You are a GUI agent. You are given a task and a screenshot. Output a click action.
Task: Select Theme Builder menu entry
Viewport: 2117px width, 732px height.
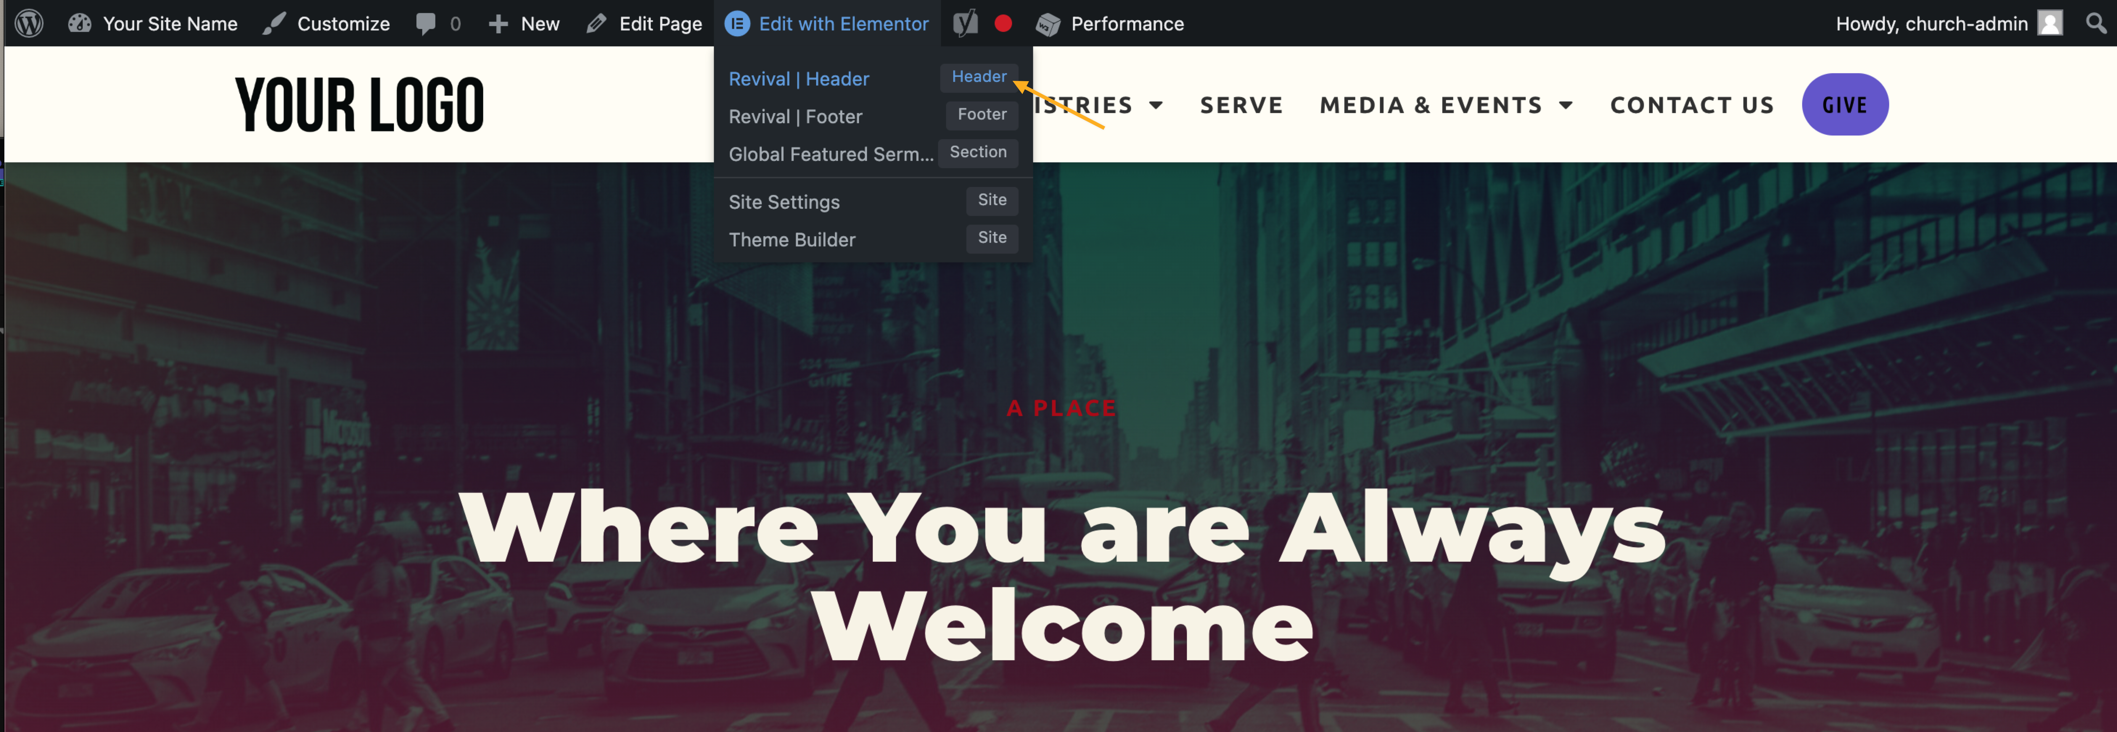click(792, 240)
